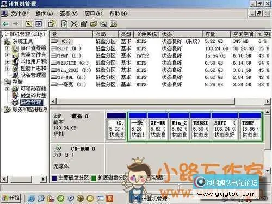This screenshot has height=204, width=272.
Task: Open the 查看(V) menu
Action: 69,14
